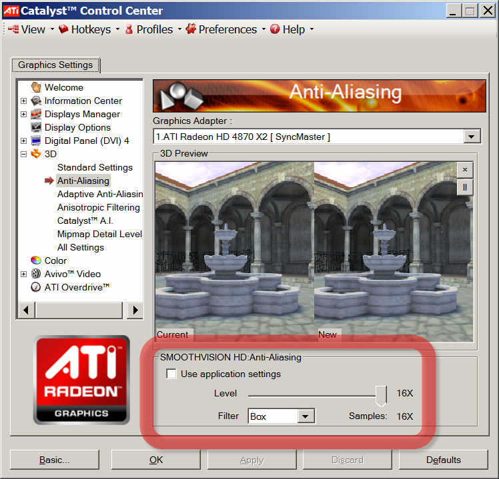Click the Apply button
499x479 pixels.
[x=252, y=460]
